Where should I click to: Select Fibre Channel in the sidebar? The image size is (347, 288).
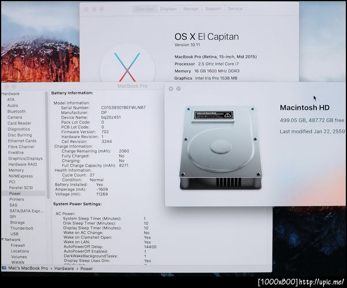21,147
